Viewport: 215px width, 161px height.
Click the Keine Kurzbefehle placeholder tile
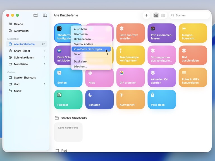tap(68, 132)
